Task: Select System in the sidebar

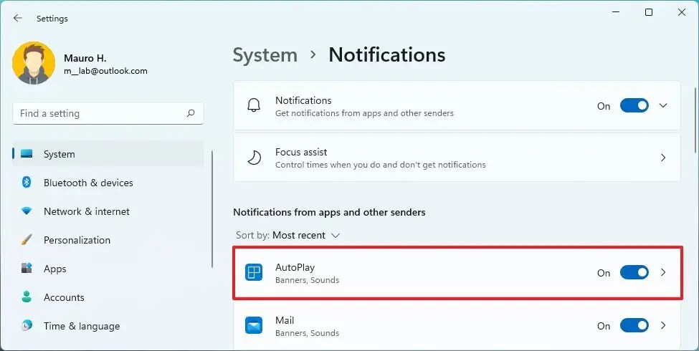Action: [x=108, y=154]
